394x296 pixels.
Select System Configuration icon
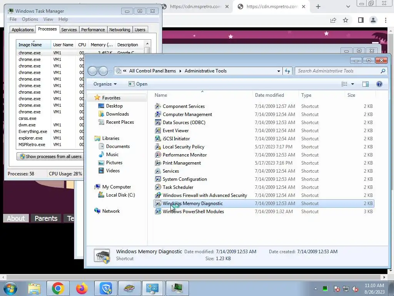158,179
